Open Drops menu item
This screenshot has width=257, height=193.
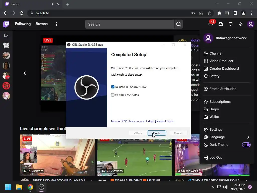pos(227,109)
